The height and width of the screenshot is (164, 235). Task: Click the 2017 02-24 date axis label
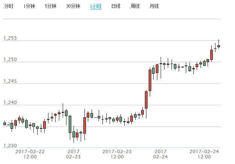161,154
